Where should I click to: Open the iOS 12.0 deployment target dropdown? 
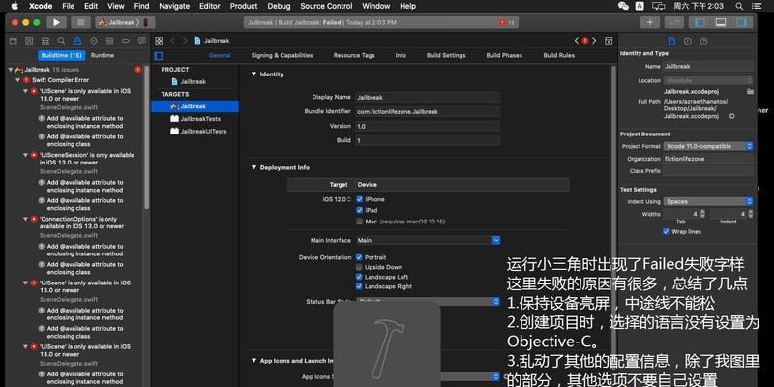pos(336,199)
